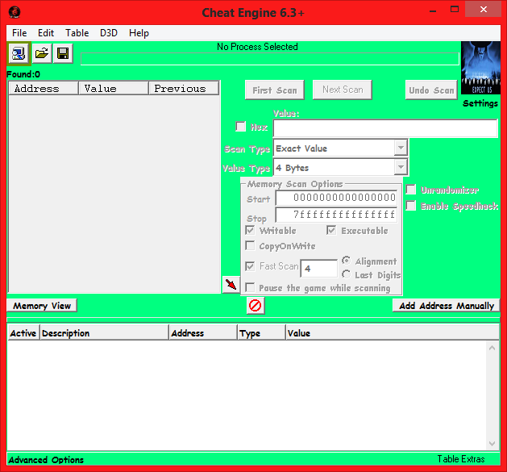Click the save floppy disk icon

click(63, 54)
